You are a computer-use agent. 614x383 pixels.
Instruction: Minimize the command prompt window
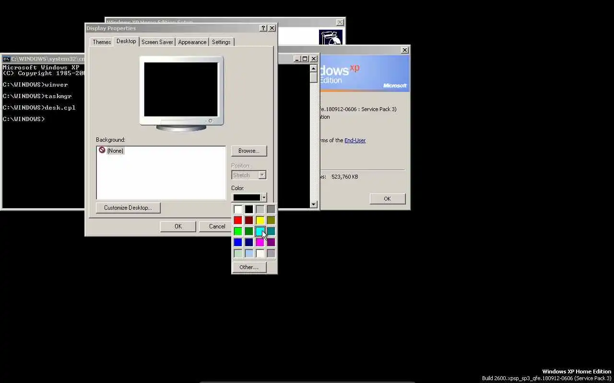[x=297, y=59]
